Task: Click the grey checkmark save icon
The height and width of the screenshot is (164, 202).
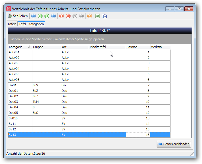Action: [75, 16]
